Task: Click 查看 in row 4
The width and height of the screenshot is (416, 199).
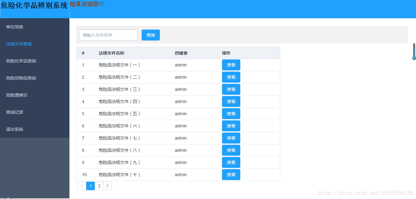Action: coord(231,101)
